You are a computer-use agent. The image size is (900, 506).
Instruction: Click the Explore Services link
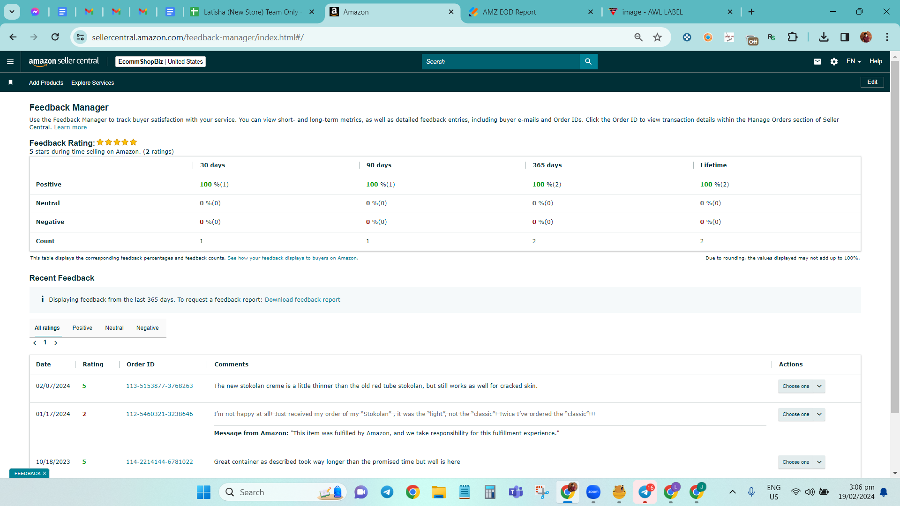coord(92,83)
